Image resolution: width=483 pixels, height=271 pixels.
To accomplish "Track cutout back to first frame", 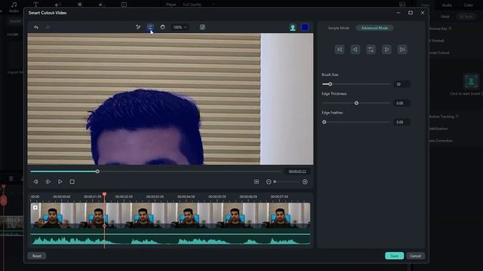I will pos(340,50).
